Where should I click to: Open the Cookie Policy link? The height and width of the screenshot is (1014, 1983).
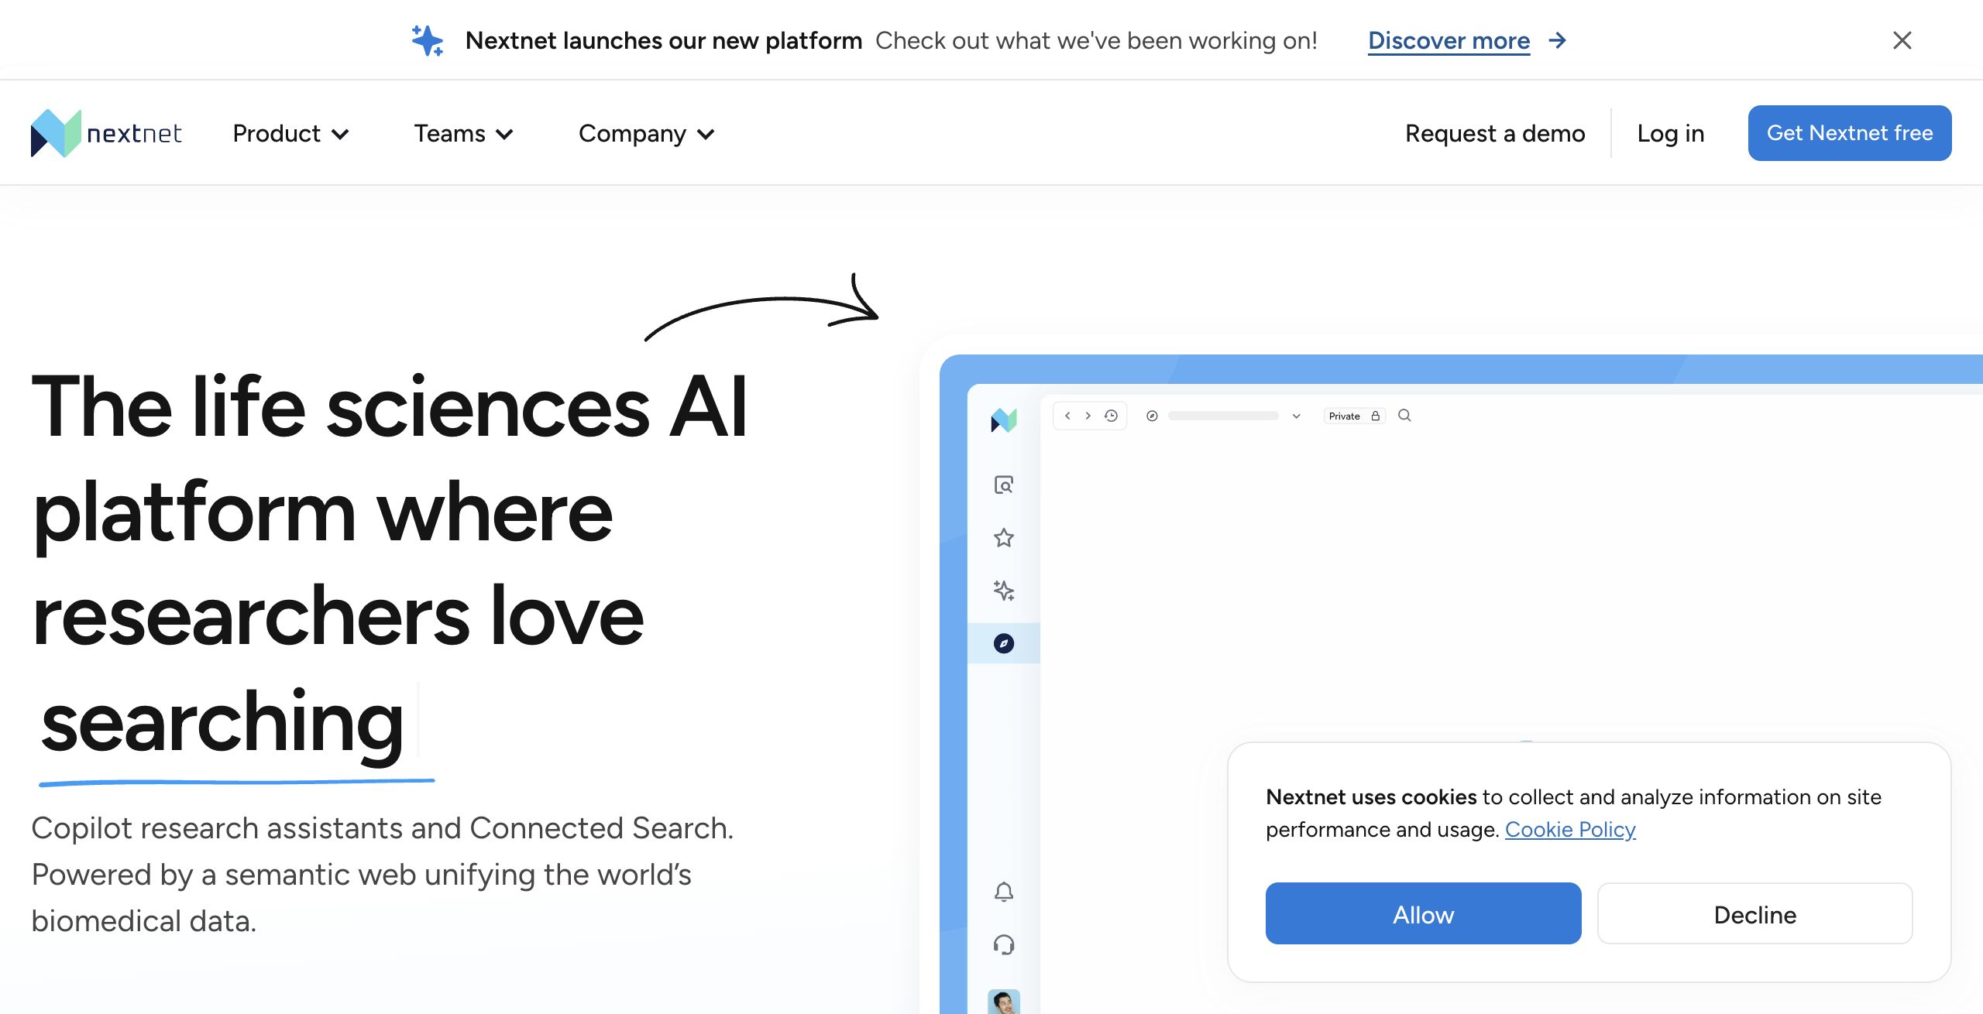pos(1570,829)
